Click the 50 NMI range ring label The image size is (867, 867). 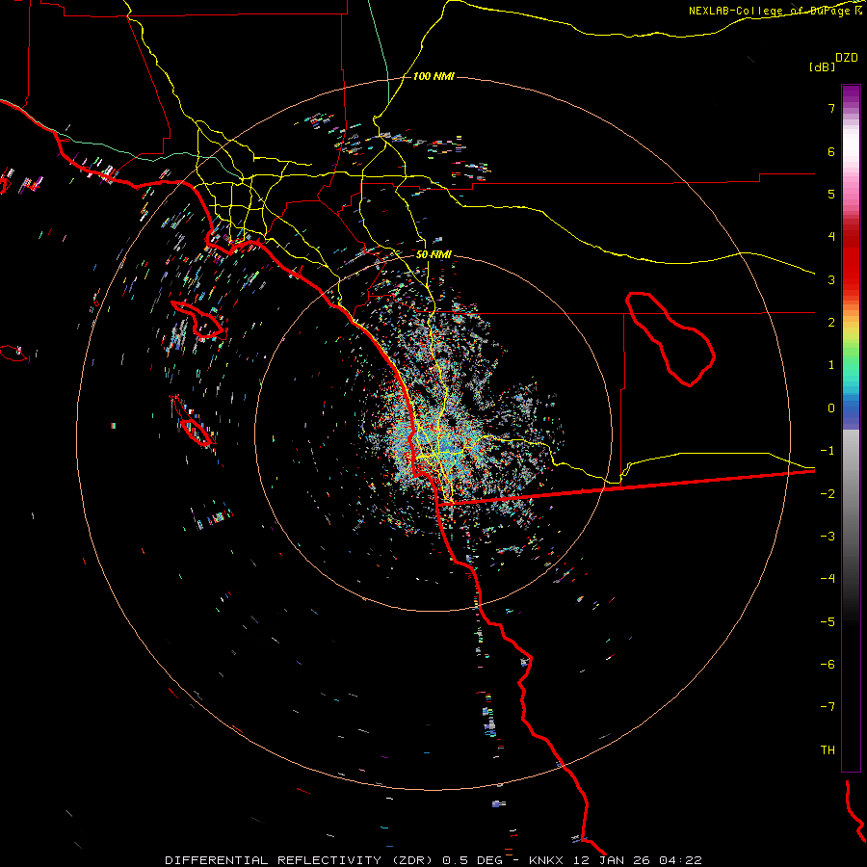click(x=433, y=254)
